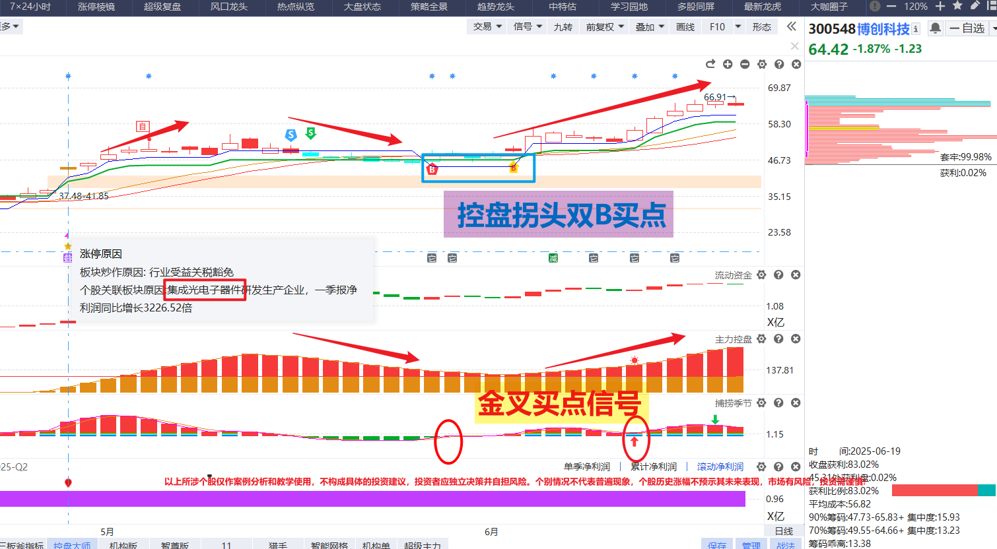
Task: Open help for the main K-line chart
Action: click(x=779, y=64)
